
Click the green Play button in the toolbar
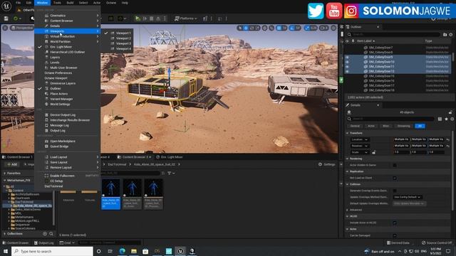tap(138, 18)
